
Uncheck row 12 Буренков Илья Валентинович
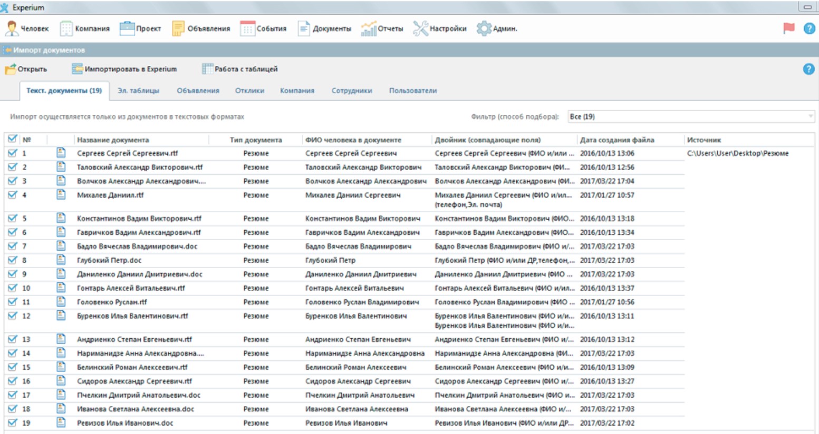tap(13, 316)
